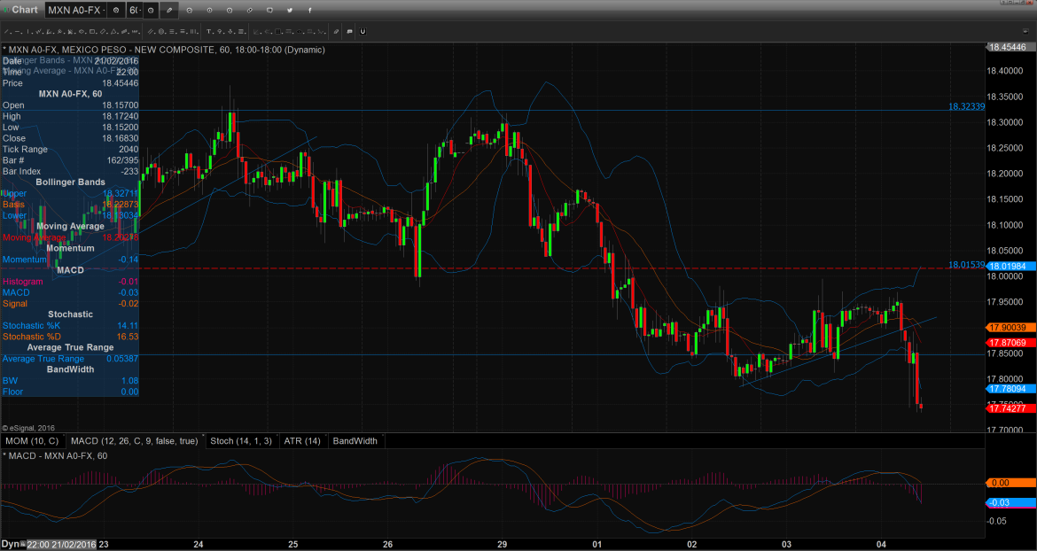Click the 02 date label on time axis
Viewport: 1037px width, 551px height.
692,545
